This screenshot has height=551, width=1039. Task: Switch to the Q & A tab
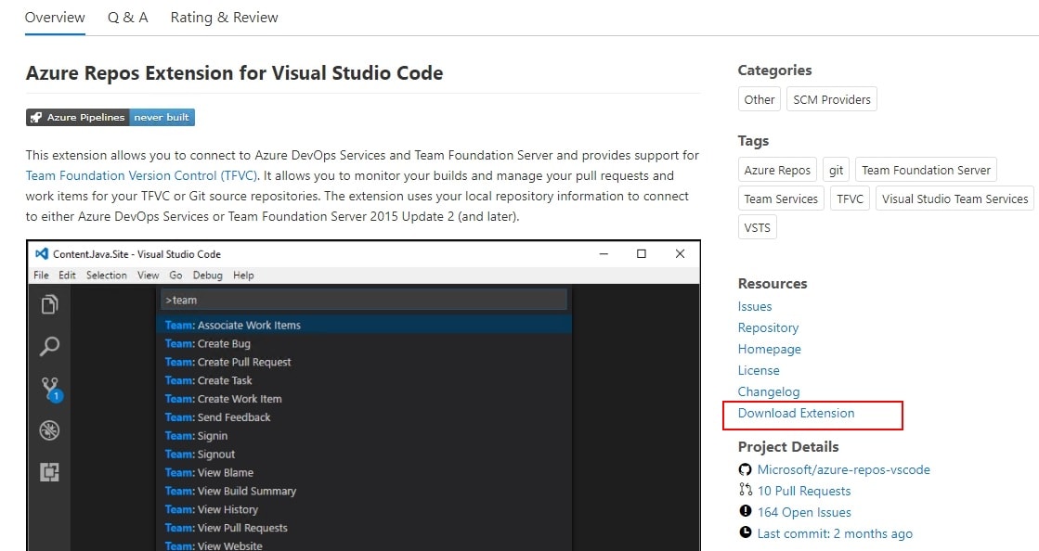(x=127, y=18)
